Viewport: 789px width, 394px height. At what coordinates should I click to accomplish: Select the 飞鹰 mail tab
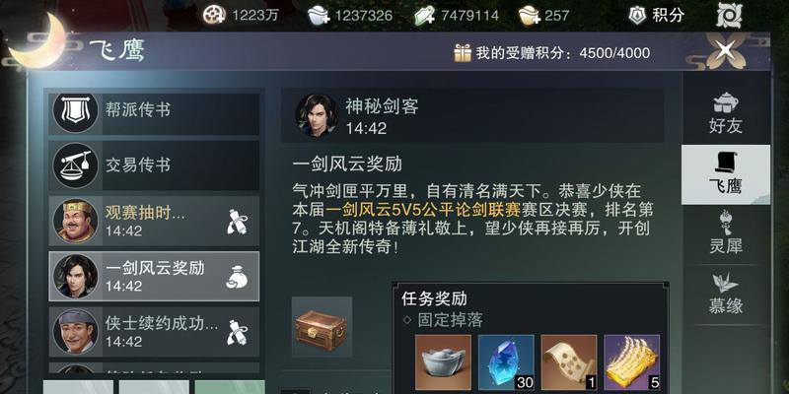(x=726, y=174)
